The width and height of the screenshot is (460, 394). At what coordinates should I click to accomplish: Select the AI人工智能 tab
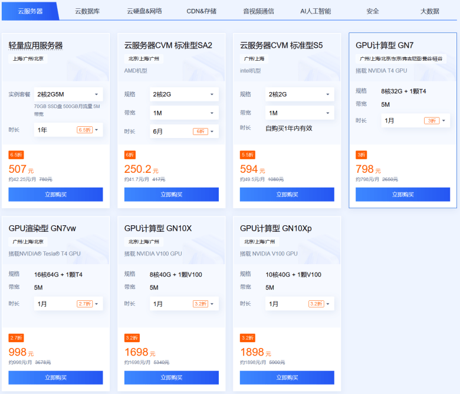(x=316, y=11)
